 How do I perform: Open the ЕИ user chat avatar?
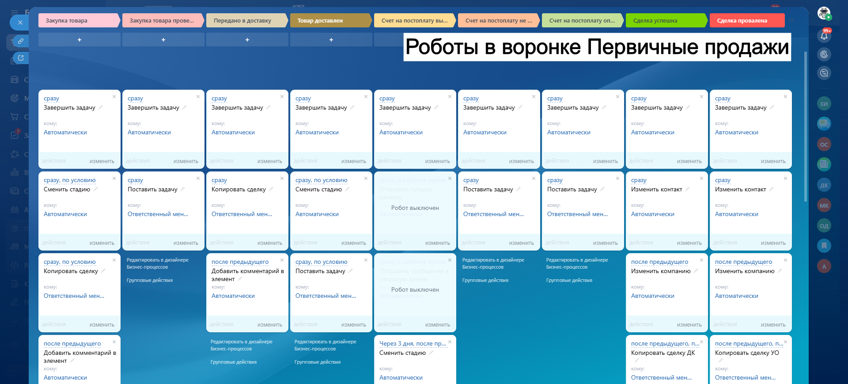(824, 104)
